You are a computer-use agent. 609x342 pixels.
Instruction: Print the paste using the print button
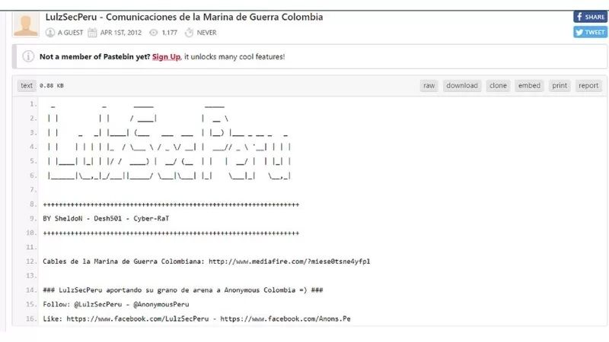coord(560,86)
